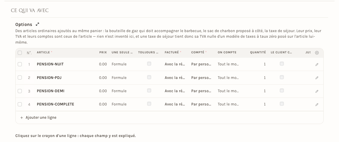The height and width of the screenshot is (142, 339).
Task: Click the PRIX column header
Action: click(103, 52)
